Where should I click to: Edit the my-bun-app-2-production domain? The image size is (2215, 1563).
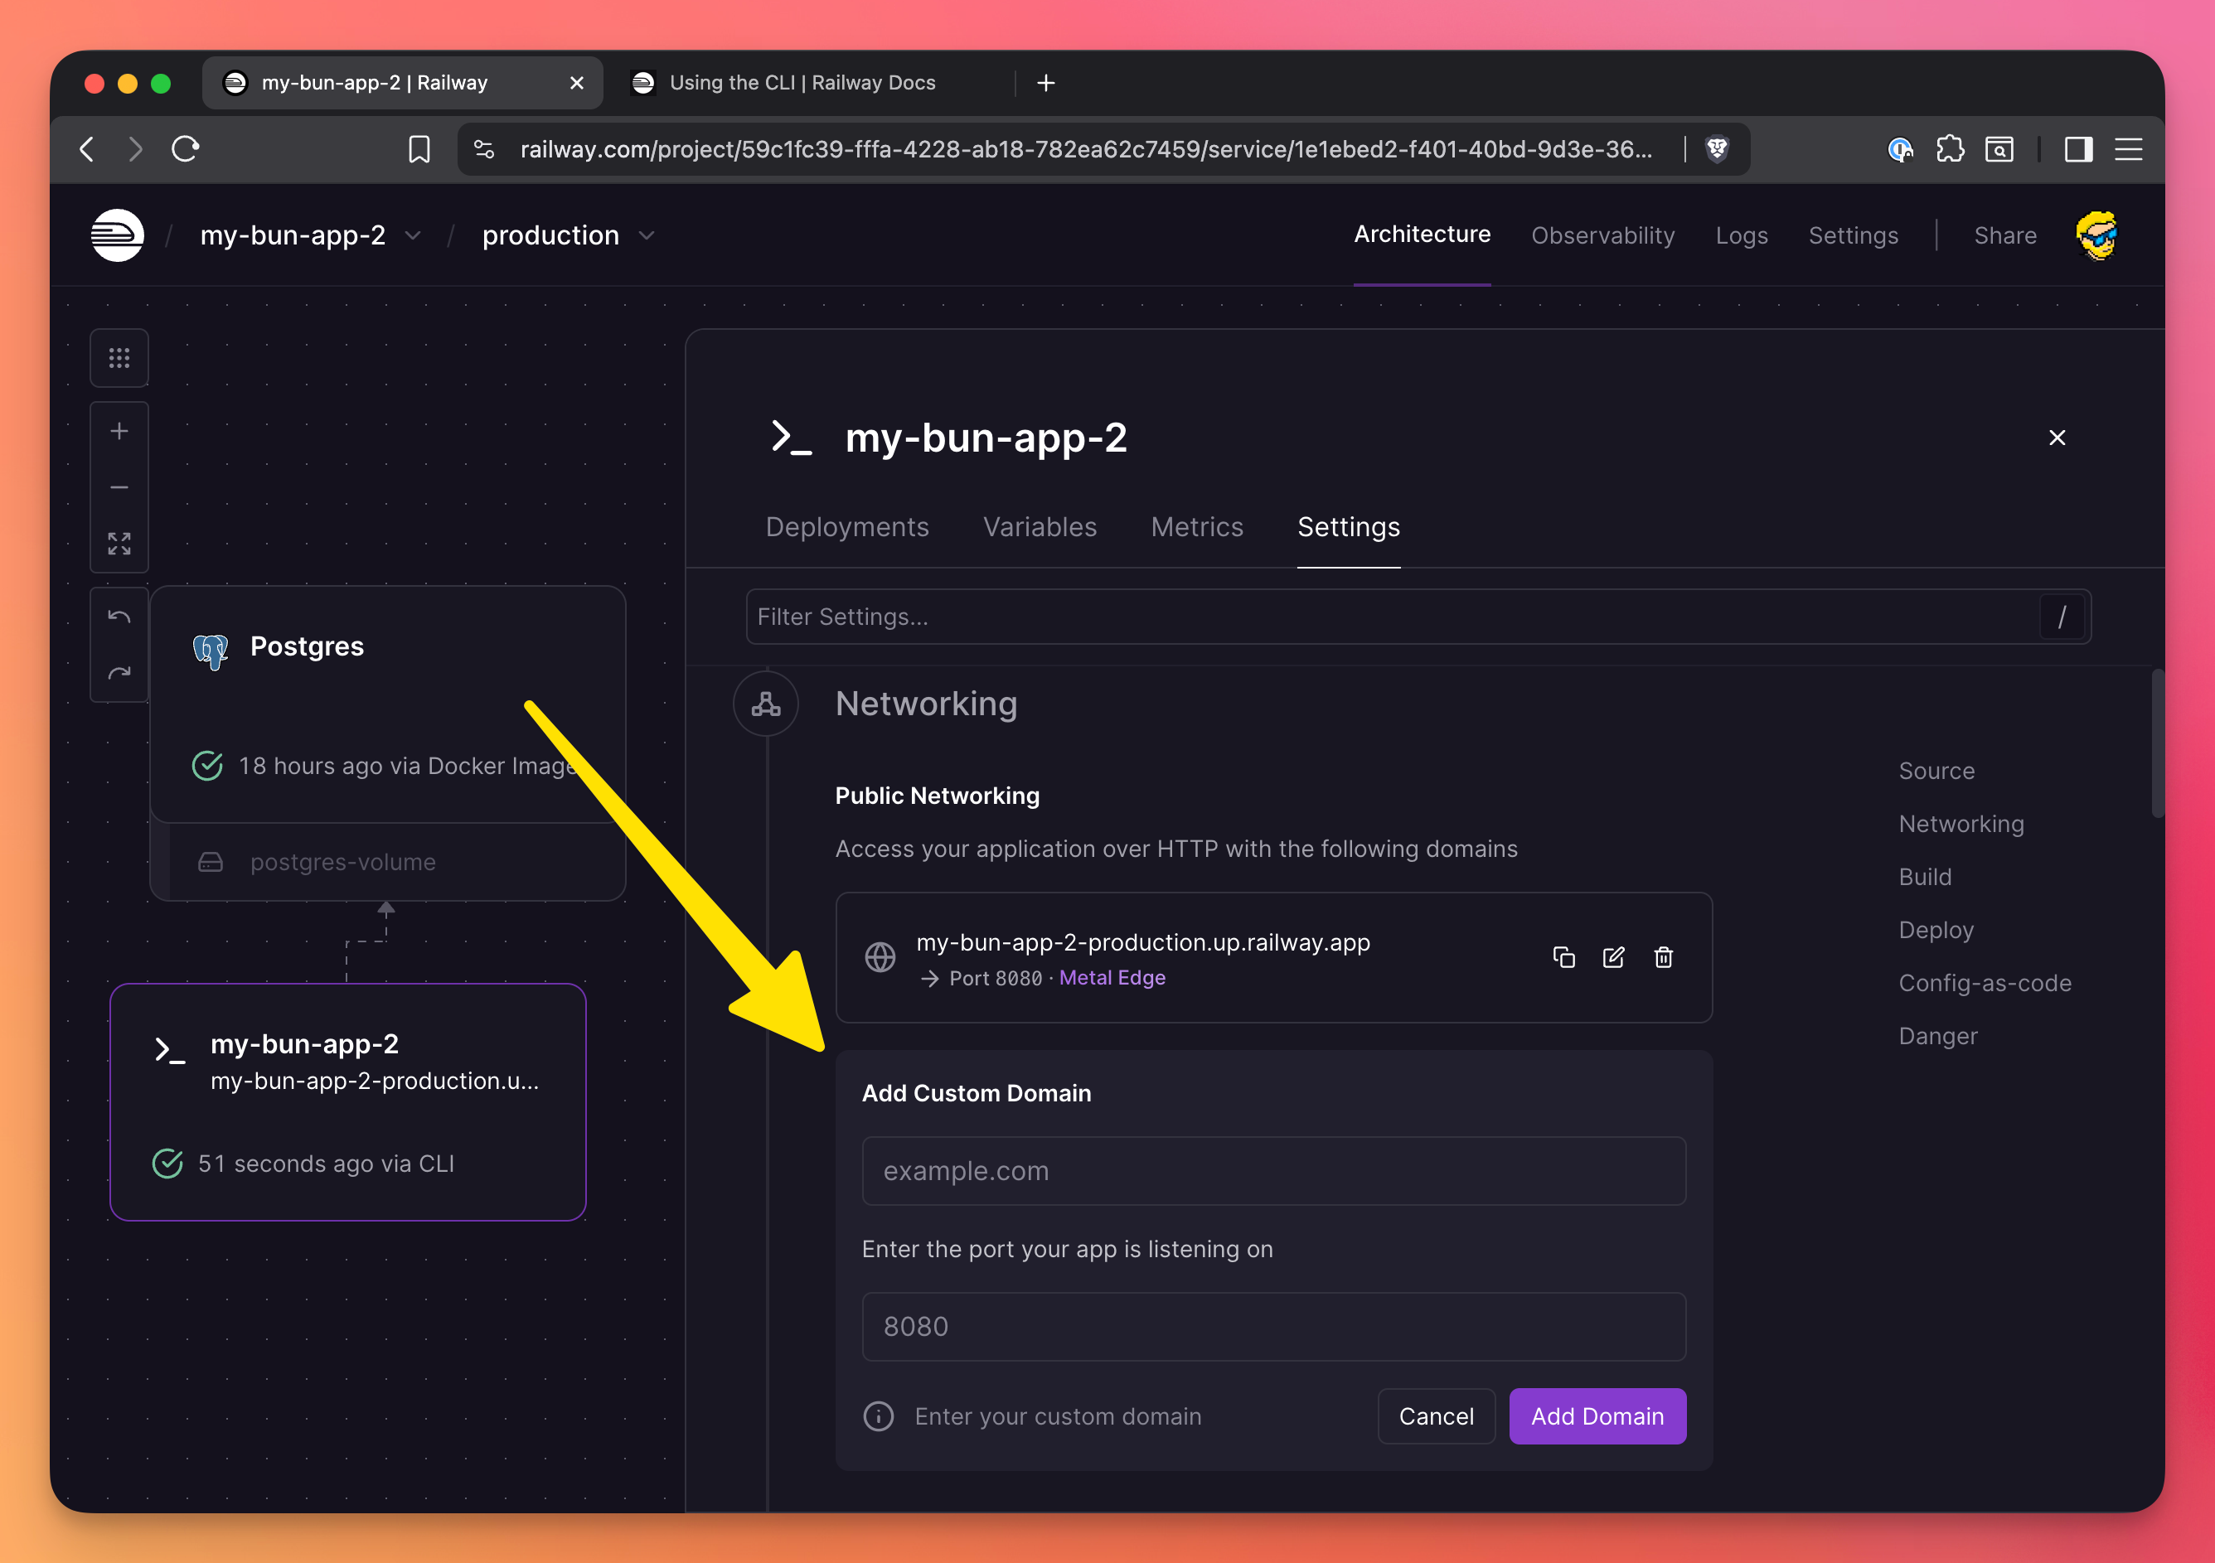coord(1613,956)
